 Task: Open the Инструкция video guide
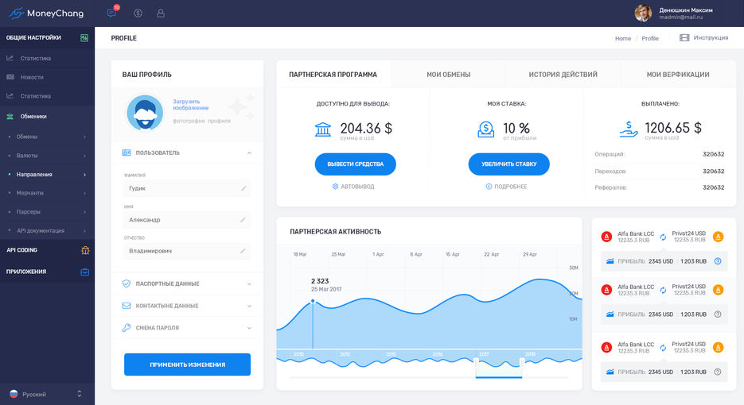pos(703,38)
